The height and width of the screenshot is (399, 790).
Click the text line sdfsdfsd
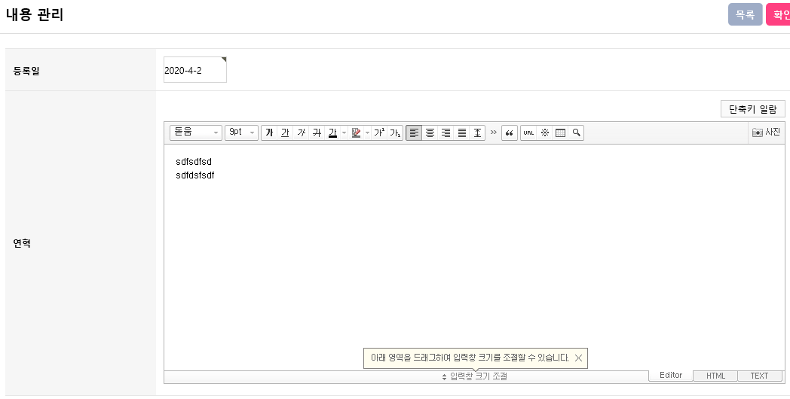click(194, 162)
